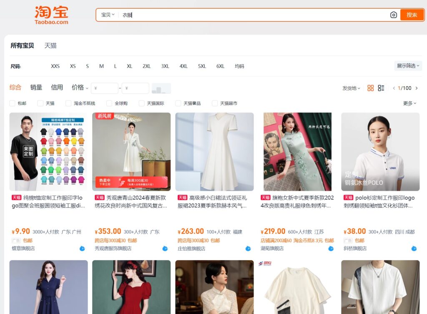The width and height of the screenshot is (427, 314).
Task: Filter by size 6XL
Action: tap(220, 66)
